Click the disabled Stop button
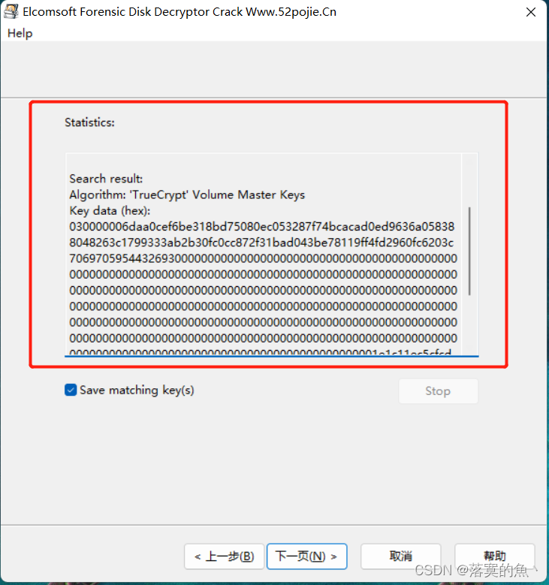Screen dimensions: 549x585 pos(438,391)
